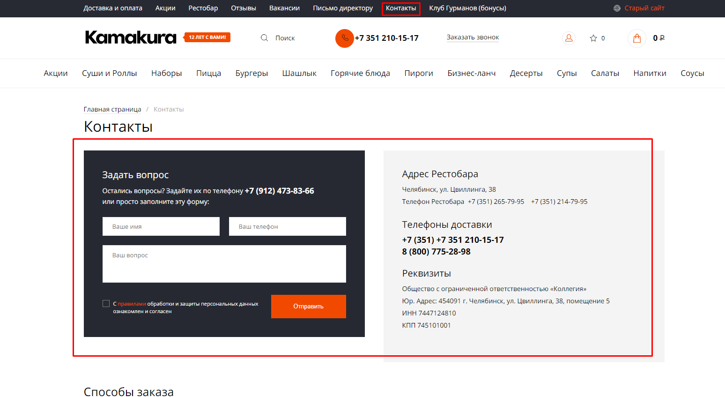Screen dimensions: 725x397
Task: Switch to Старый сайт
Action: 644,8
